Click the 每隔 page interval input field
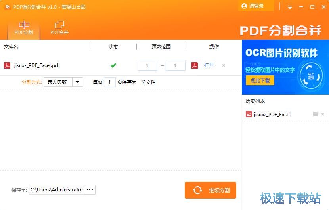 click(x=109, y=82)
